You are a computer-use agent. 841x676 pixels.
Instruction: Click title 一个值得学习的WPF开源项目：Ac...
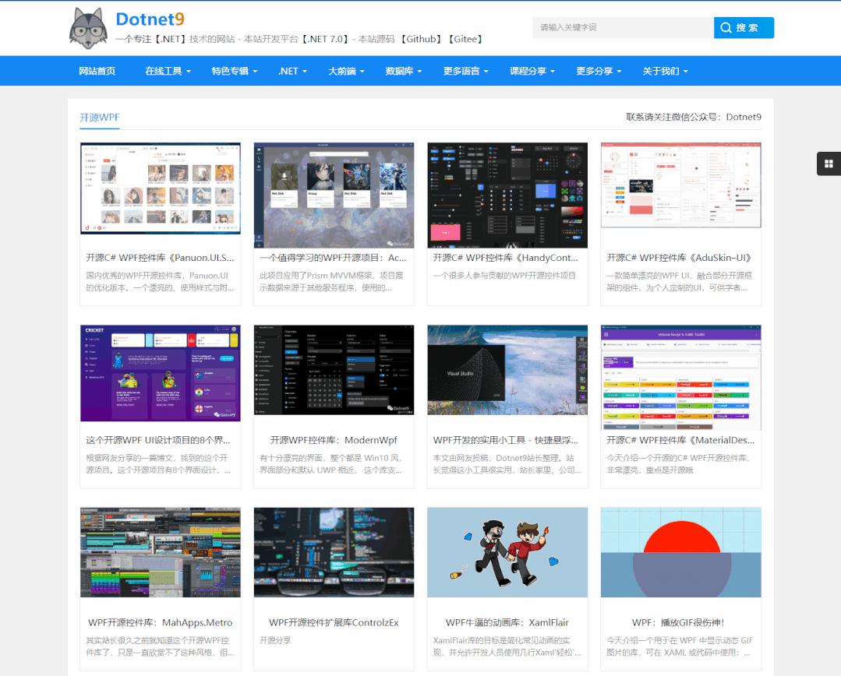click(333, 258)
